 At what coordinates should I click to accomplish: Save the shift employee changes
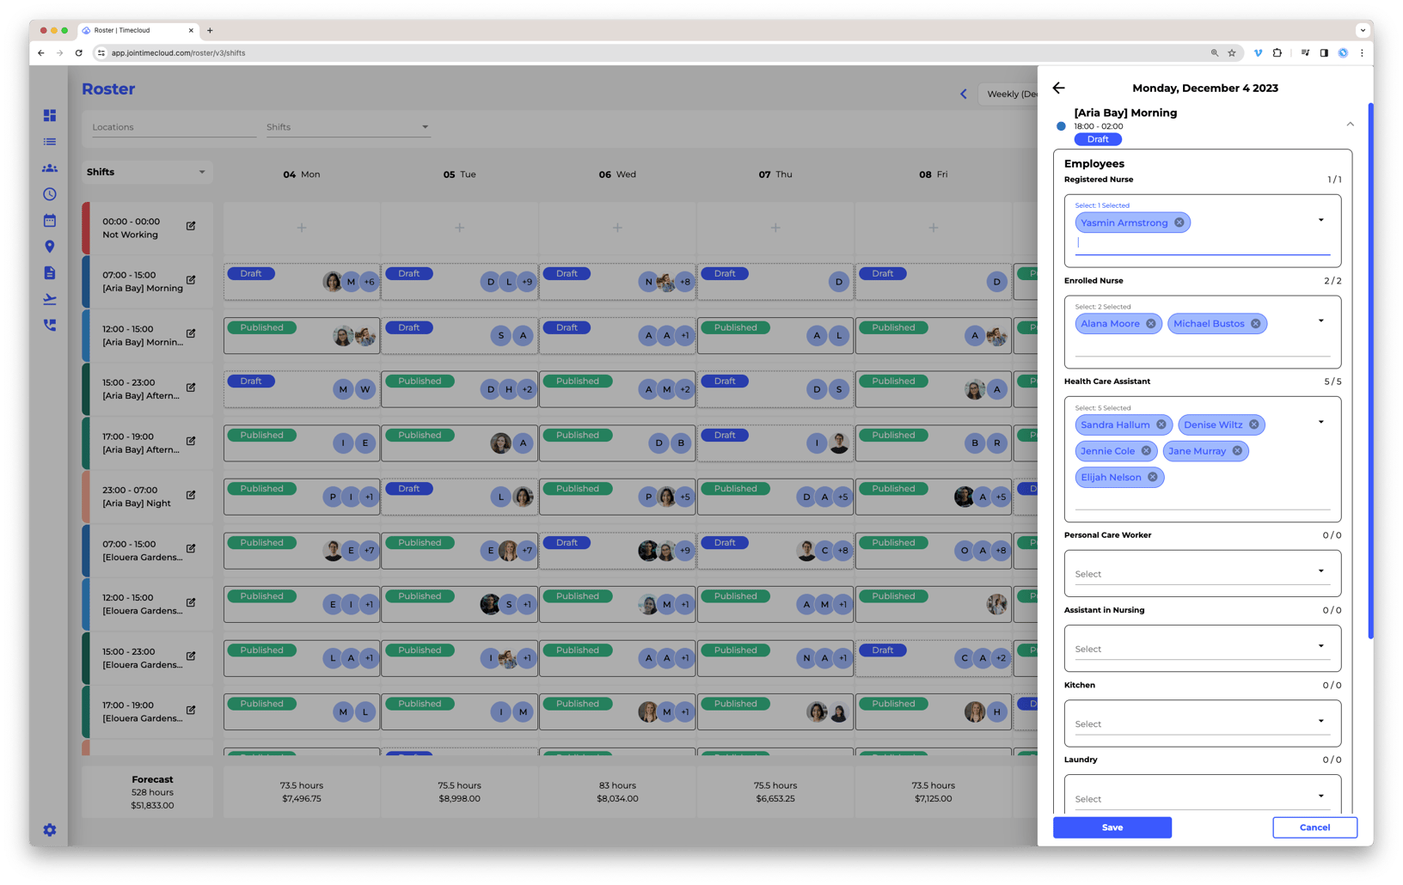tap(1112, 827)
